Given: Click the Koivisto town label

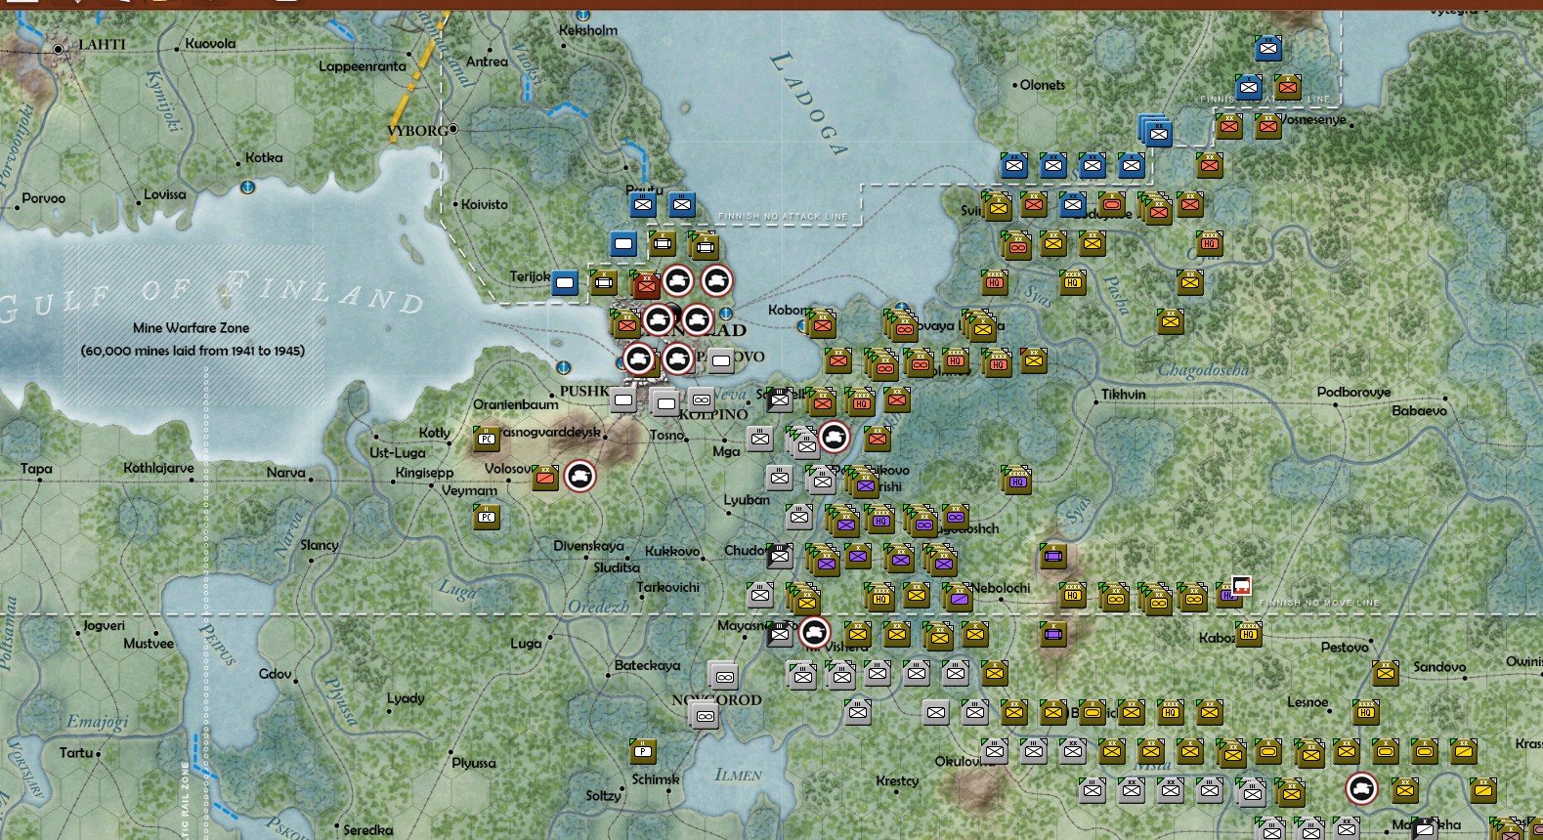Looking at the screenshot, I should click(x=485, y=204).
